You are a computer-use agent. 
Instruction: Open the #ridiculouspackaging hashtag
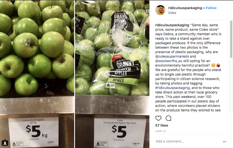172,88
